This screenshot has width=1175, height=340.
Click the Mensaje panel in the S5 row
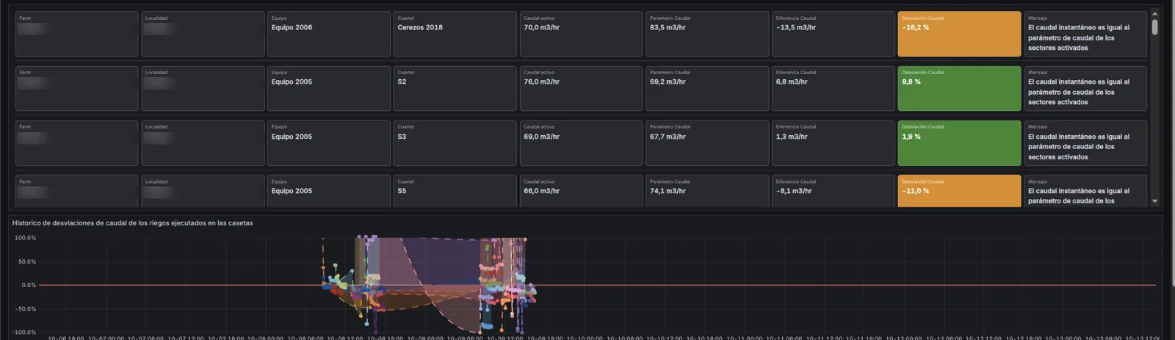tap(1085, 191)
